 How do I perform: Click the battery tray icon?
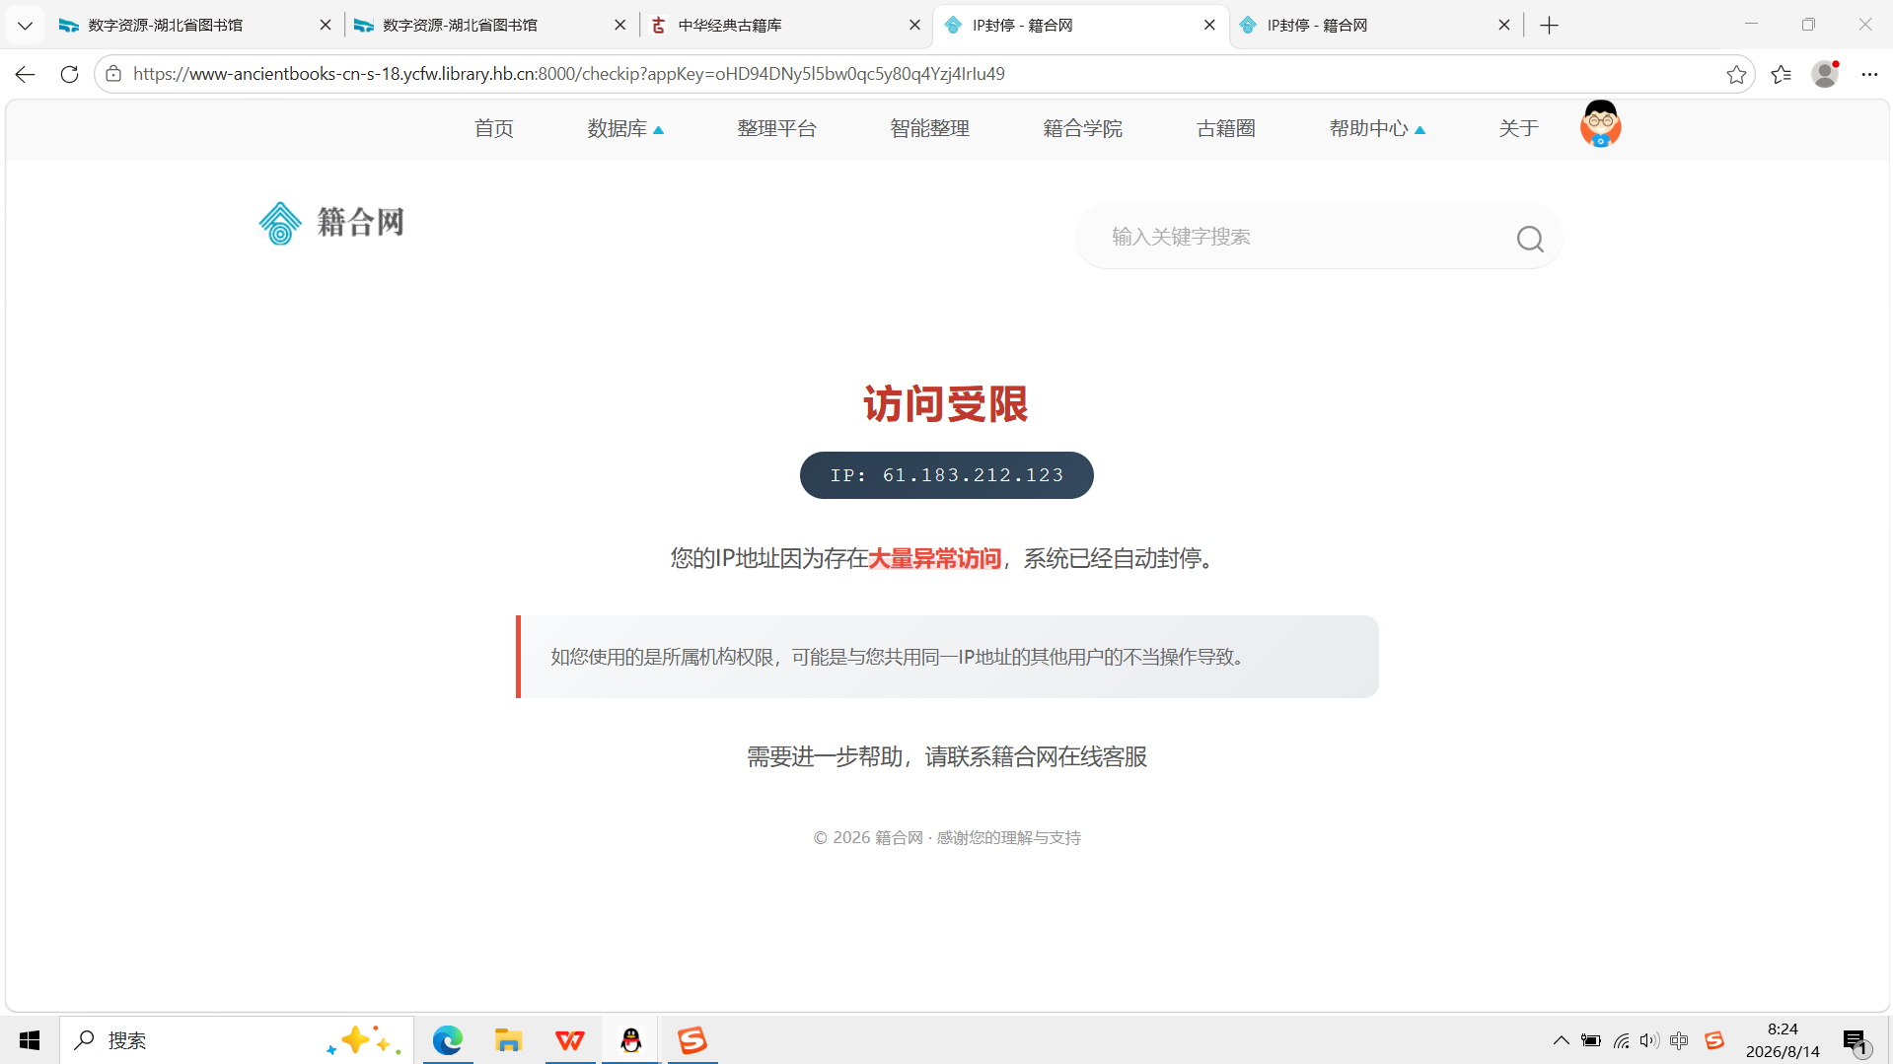click(x=1591, y=1040)
